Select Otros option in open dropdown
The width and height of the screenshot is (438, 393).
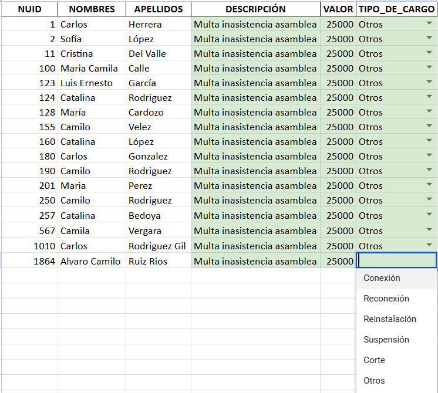tap(374, 381)
